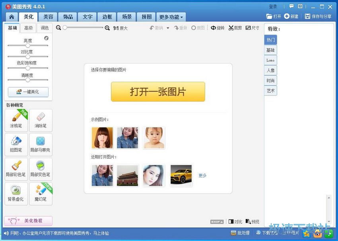Select the 消除笔 eraser tool
Screen dimensions: 338x241
point(41,120)
